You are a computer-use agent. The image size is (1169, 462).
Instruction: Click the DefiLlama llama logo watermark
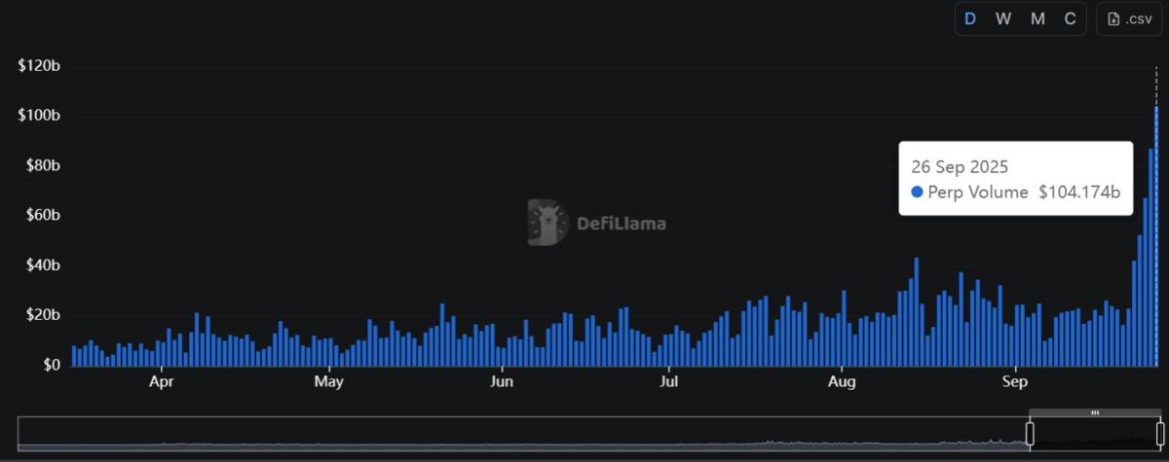548,223
